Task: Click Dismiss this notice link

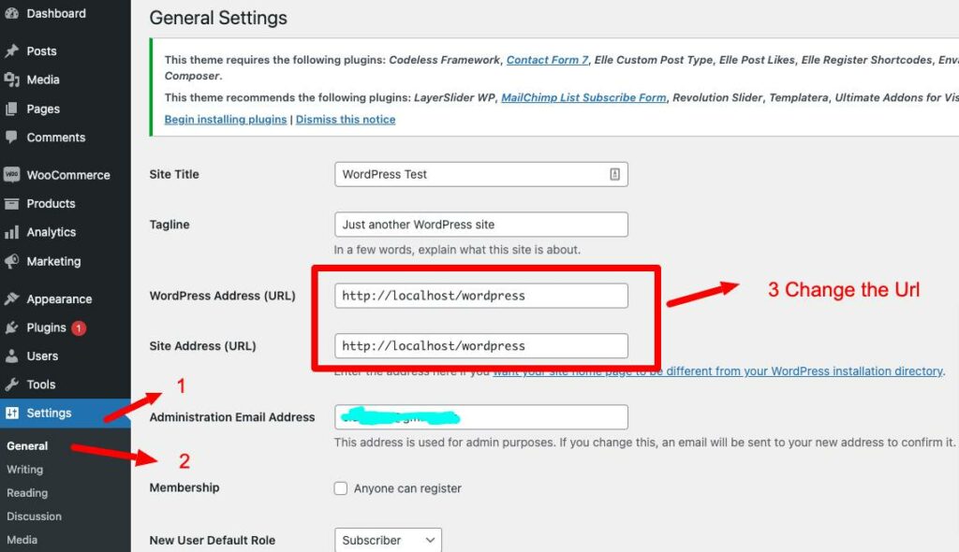Action: click(x=346, y=120)
